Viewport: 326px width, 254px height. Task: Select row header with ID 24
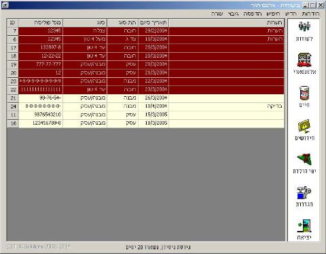point(13,106)
